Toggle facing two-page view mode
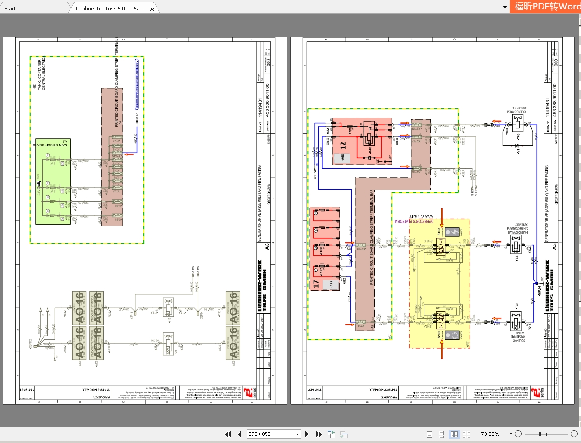 pyautogui.click(x=454, y=434)
